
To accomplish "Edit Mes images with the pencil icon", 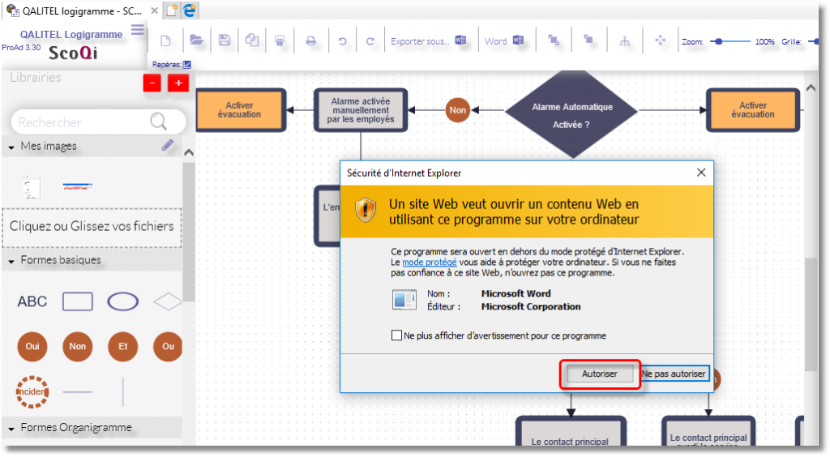I will (x=168, y=146).
